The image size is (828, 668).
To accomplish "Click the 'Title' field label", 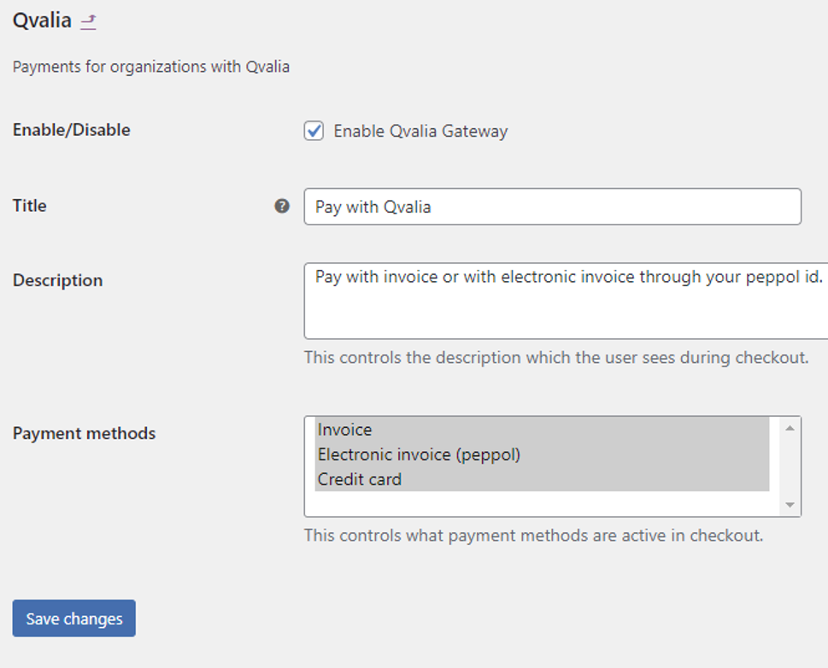I will pyautogui.click(x=30, y=205).
